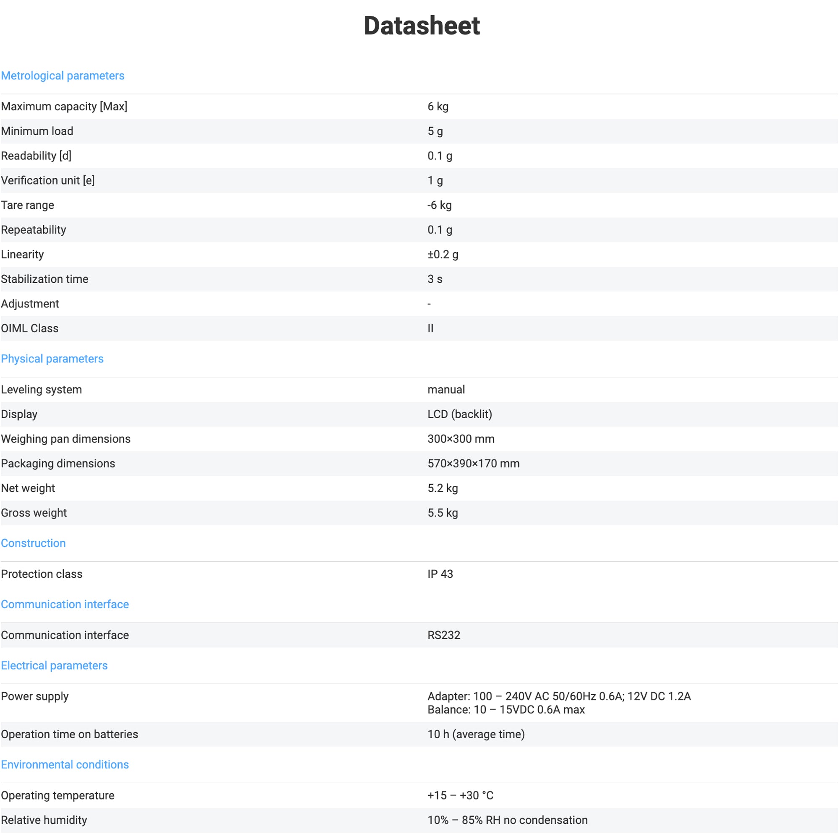Click the LCD (backlit) display value
This screenshot has height=839, width=839.
click(459, 414)
